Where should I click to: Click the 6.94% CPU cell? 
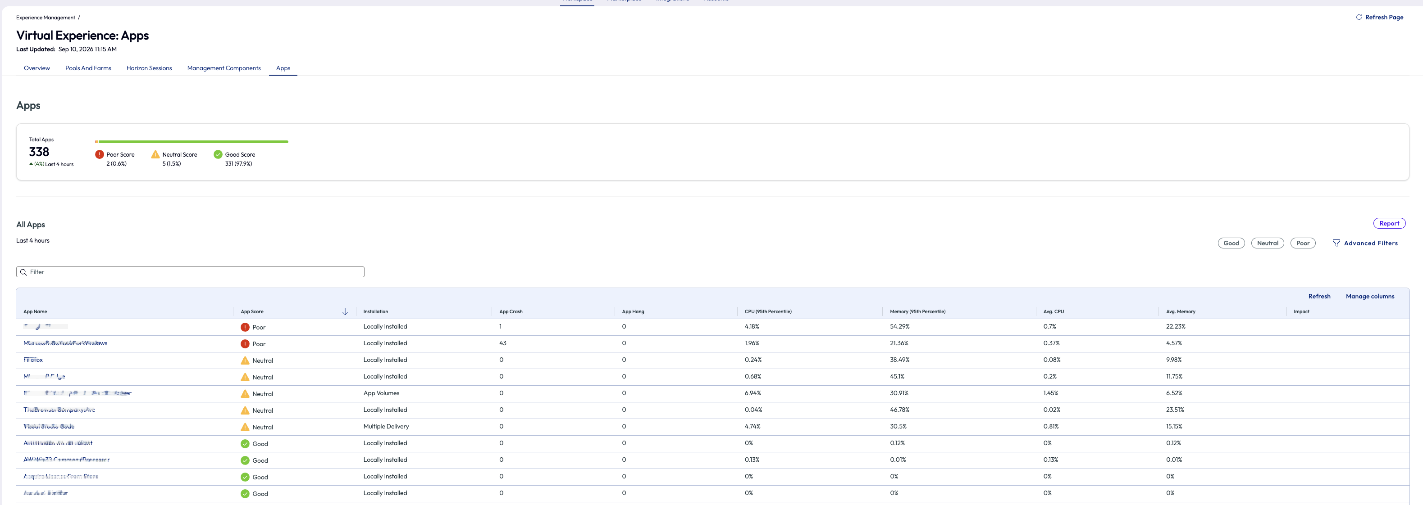point(753,393)
